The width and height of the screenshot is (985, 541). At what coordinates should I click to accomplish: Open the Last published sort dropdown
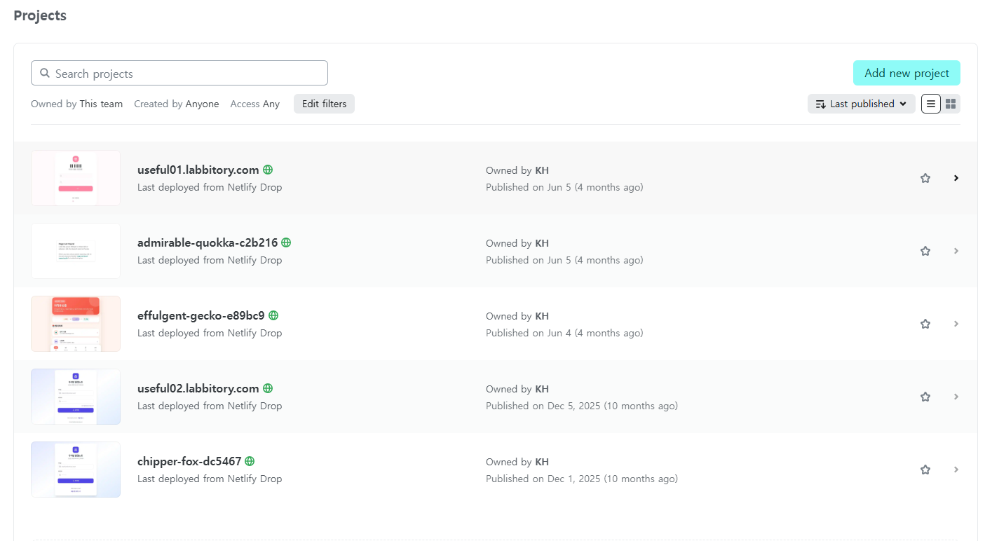[x=862, y=104]
